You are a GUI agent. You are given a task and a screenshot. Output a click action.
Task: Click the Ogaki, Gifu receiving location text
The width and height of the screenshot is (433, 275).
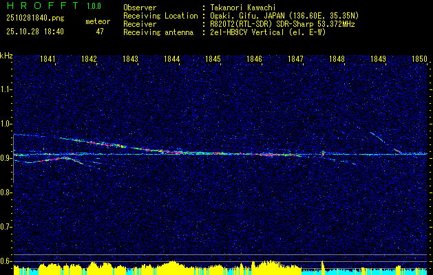[286, 15]
